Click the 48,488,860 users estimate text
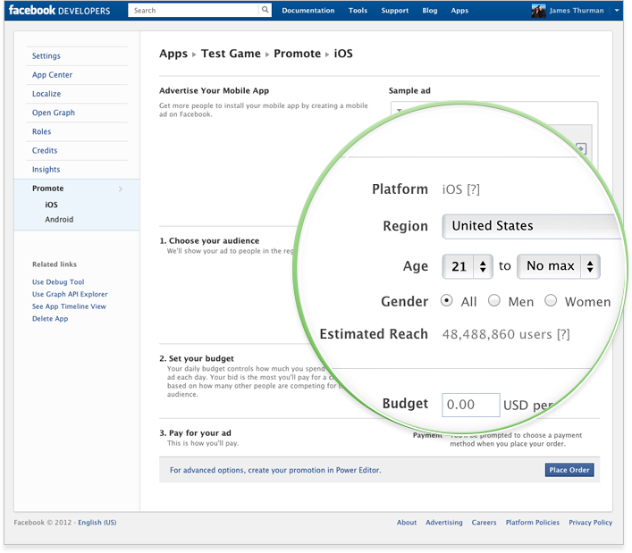The height and width of the screenshot is (553, 632). (x=497, y=334)
